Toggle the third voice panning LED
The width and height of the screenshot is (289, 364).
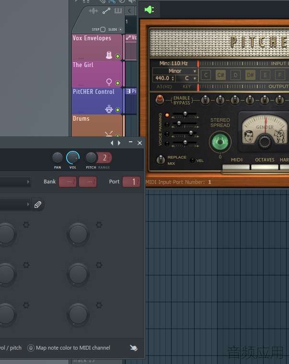[x=167, y=134]
